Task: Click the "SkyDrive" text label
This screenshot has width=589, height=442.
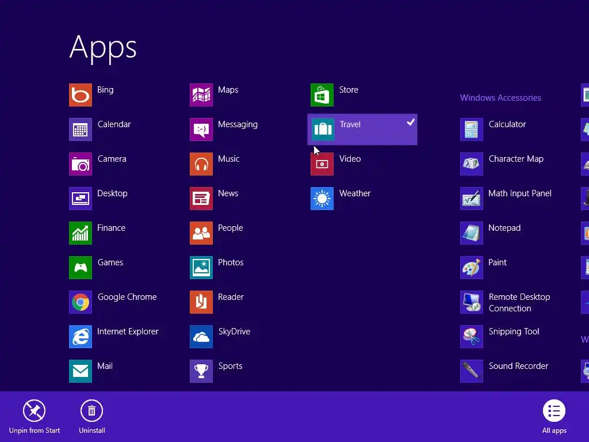Action: pos(235,331)
